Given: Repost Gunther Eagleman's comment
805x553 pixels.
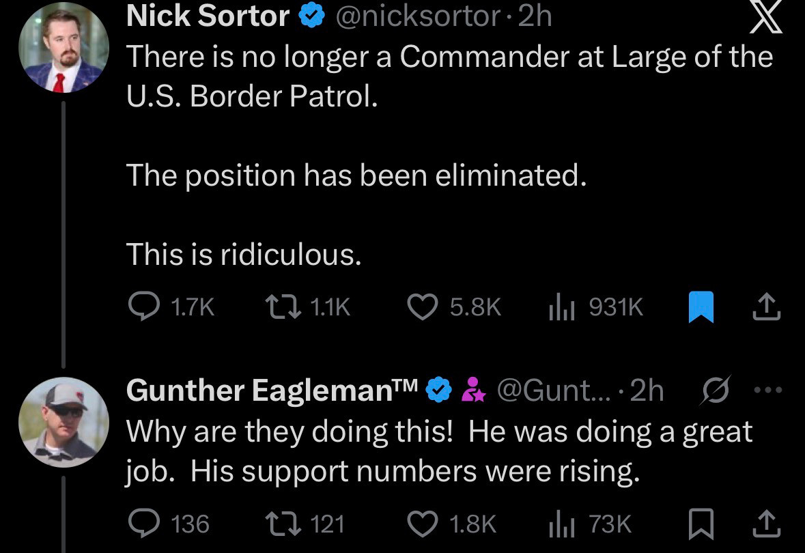Looking at the screenshot, I should point(283,524).
